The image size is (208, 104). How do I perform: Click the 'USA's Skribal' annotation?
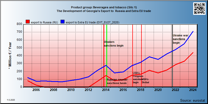(x=145, y=81)
